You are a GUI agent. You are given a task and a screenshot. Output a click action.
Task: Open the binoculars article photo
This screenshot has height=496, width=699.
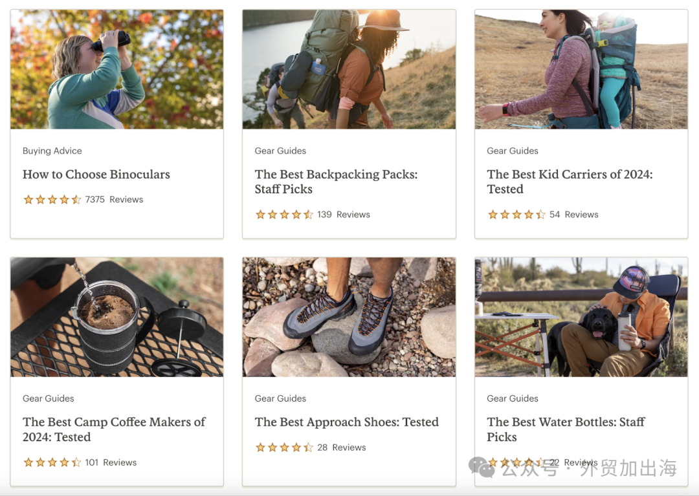coord(116,69)
